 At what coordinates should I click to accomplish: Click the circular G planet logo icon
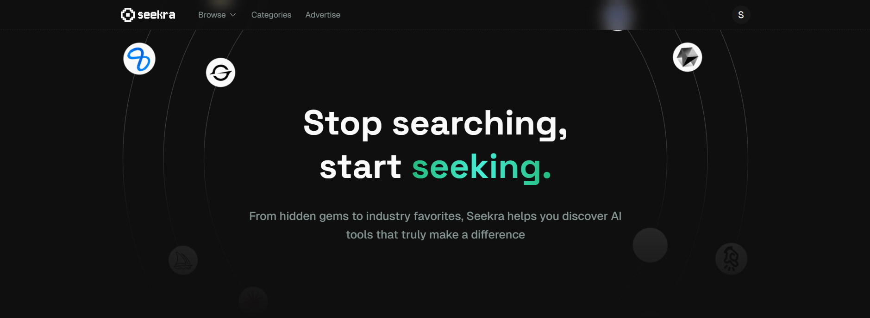[x=221, y=72]
